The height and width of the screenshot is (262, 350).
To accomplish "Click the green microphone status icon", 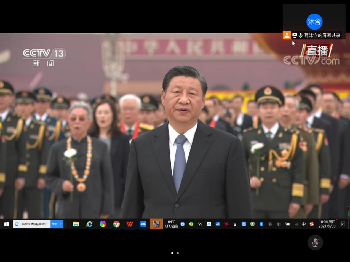I will tap(300, 35).
